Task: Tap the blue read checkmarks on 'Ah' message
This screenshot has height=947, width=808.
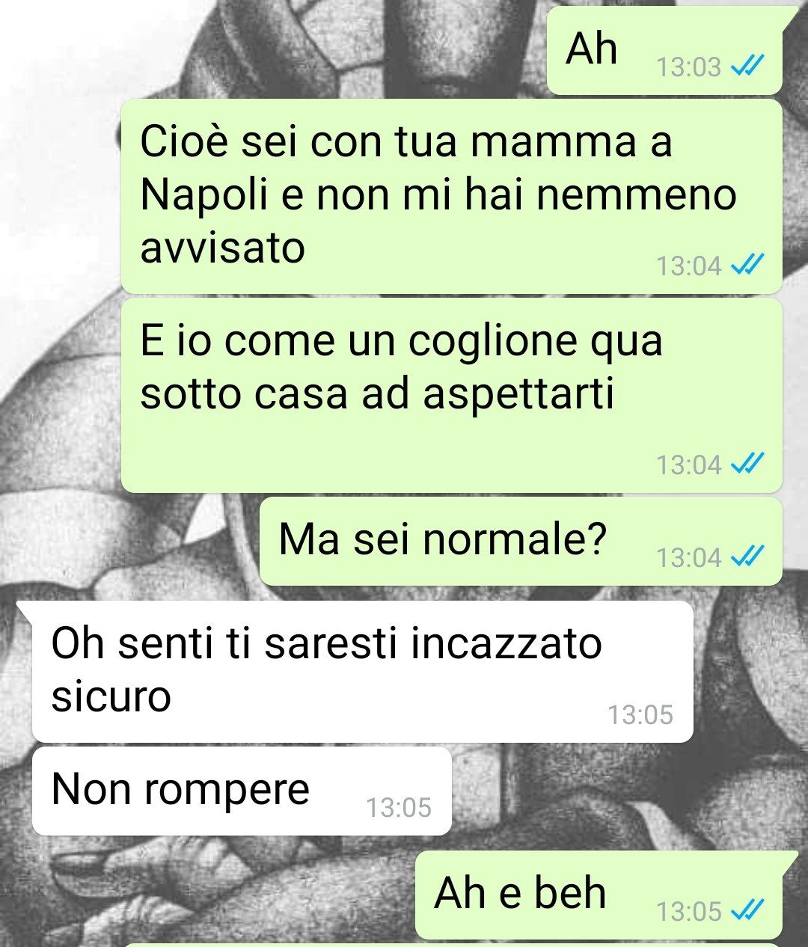Action: point(747,68)
